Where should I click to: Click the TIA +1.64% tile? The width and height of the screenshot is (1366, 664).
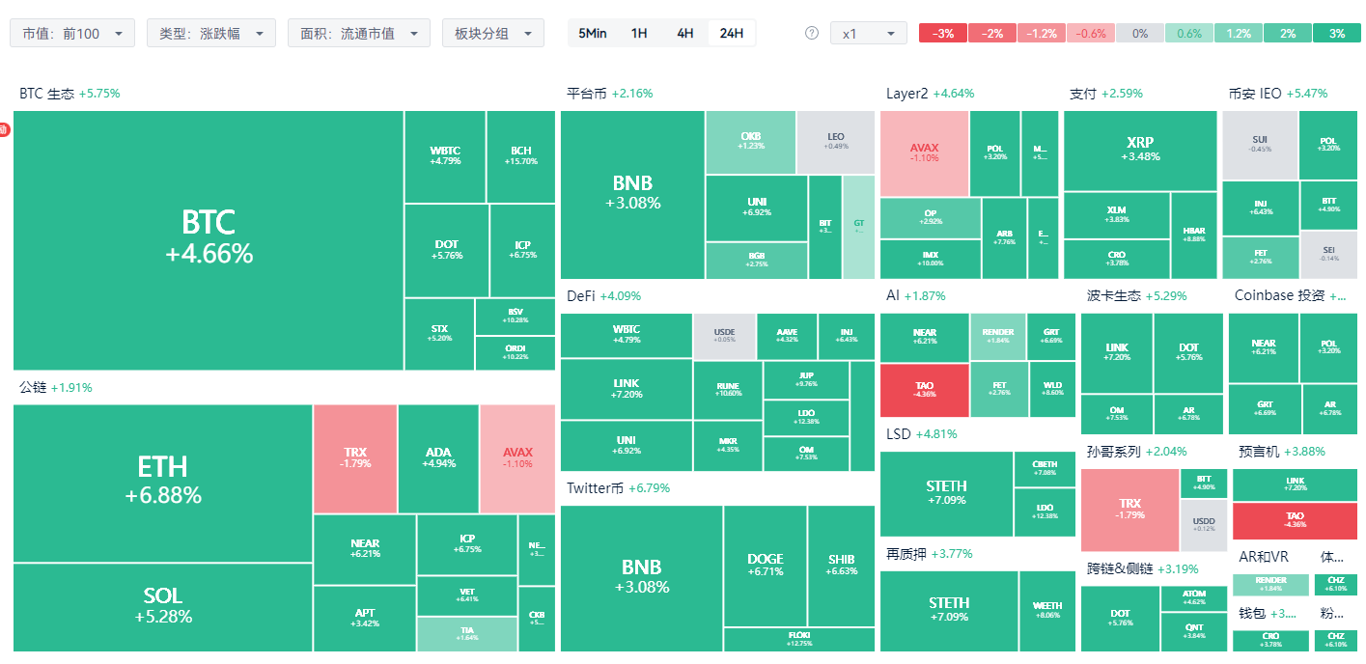click(x=467, y=634)
